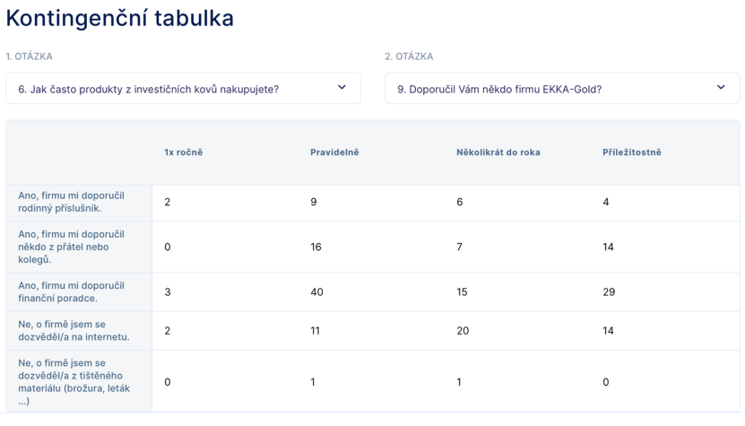Expand the '6. Jak často produkty' question selector
Screen dimensions: 745x426
pyautogui.click(x=183, y=89)
